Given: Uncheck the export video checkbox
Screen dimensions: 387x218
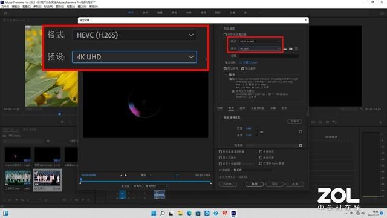Looking at the screenshot, I should click(225, 68).
